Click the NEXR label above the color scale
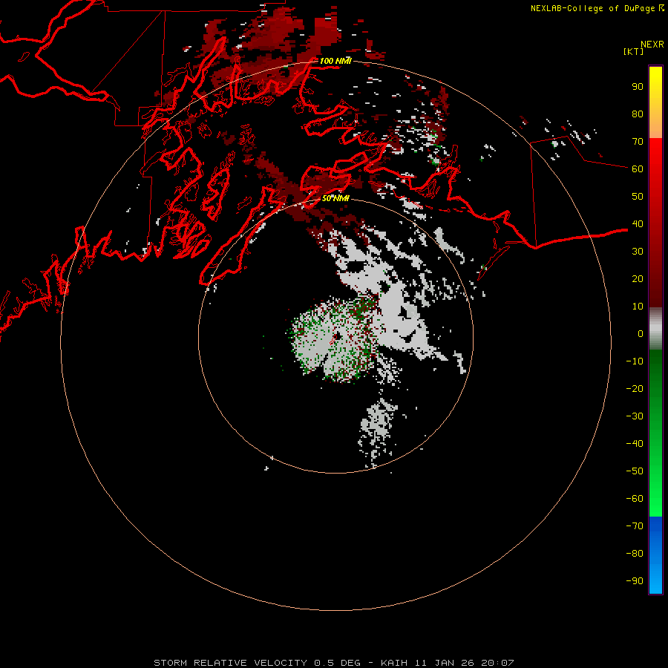 click(652, 45)
